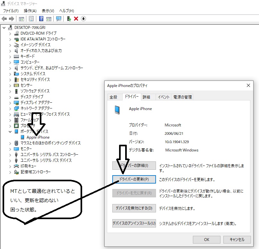Click キャンセル in the properties dialog
Viewport: 259px width, 249px height.
[237, 240]
